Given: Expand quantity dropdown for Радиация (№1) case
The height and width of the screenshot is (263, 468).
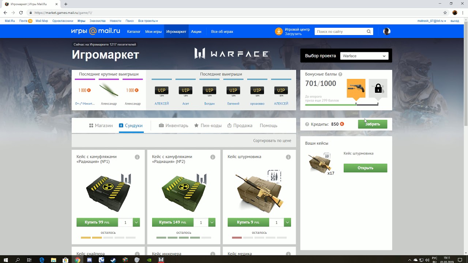Looking at the screenshot, I should [x=136, y=222].
